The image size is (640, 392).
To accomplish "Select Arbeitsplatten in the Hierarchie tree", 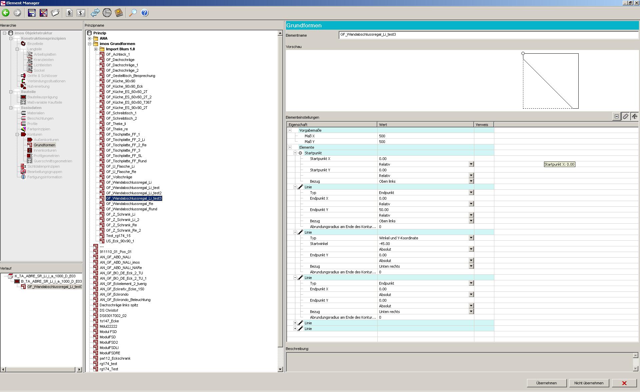I will pyautogui.click(x=45, y=54).
